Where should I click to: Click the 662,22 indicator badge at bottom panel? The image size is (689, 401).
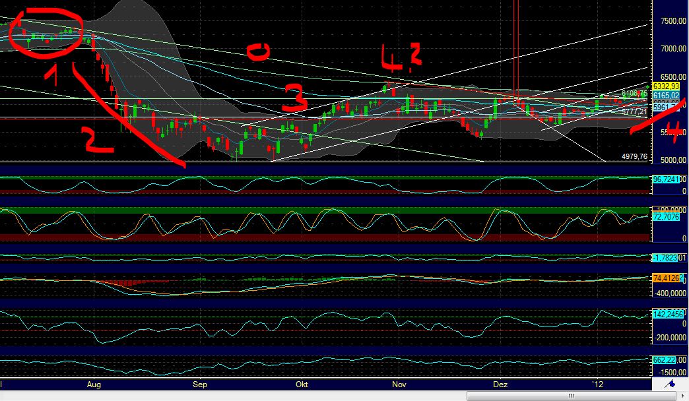663,359
